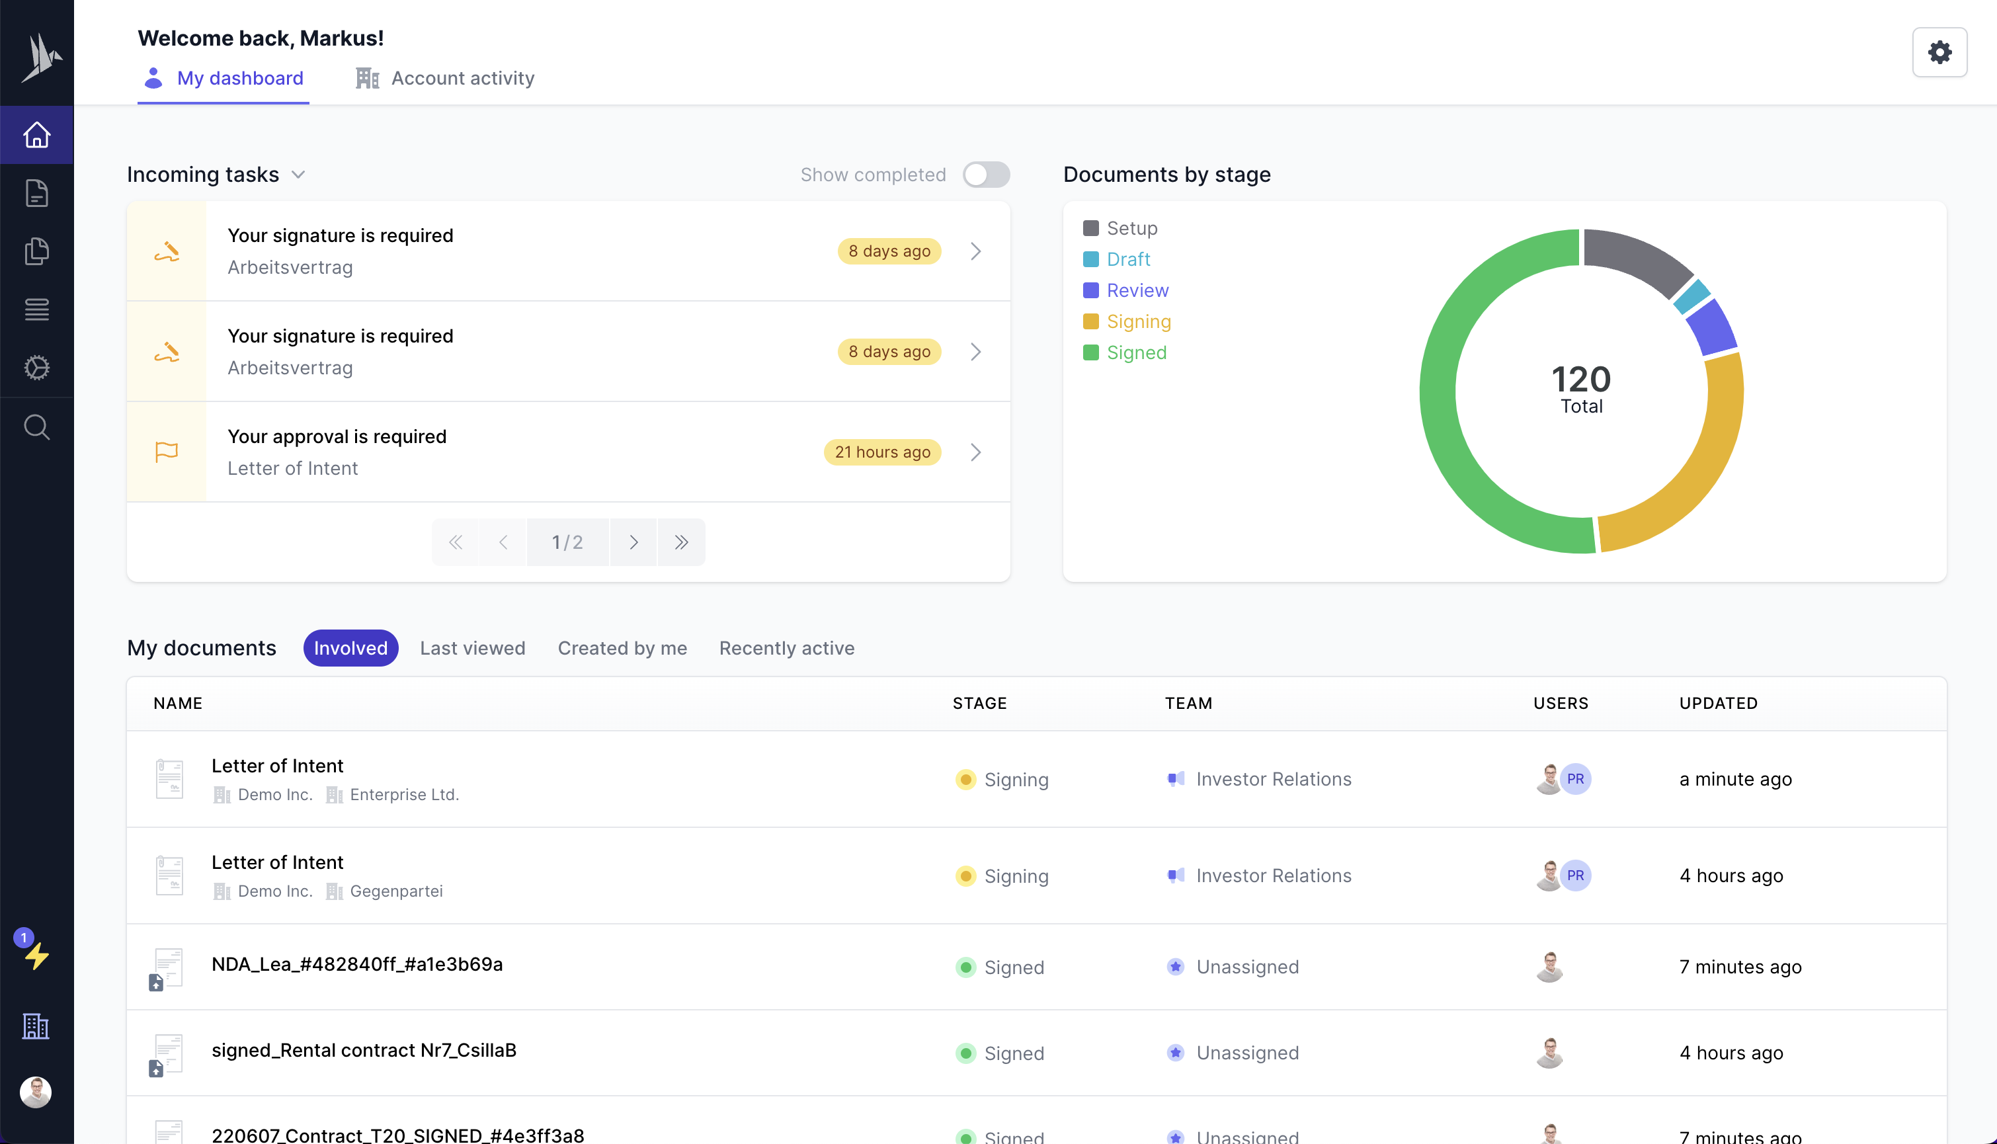Switch to Created by me tab
This screenshot has width=1997, height=1144.
point(622,646)
